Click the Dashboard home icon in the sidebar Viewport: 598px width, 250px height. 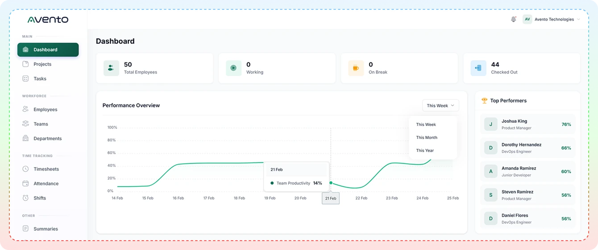(x=26, y=50)
